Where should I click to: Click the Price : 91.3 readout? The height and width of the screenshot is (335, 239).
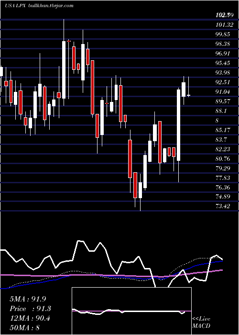coord(30,309)
